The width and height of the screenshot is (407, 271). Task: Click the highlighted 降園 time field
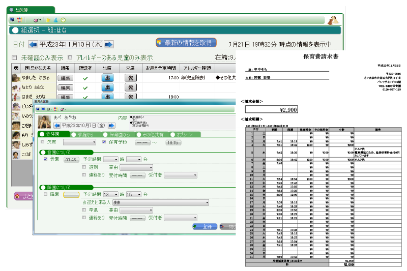coord(71,195)
